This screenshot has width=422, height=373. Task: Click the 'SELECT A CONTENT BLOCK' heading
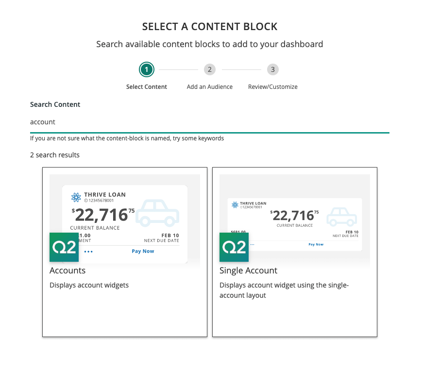(210, 27)
